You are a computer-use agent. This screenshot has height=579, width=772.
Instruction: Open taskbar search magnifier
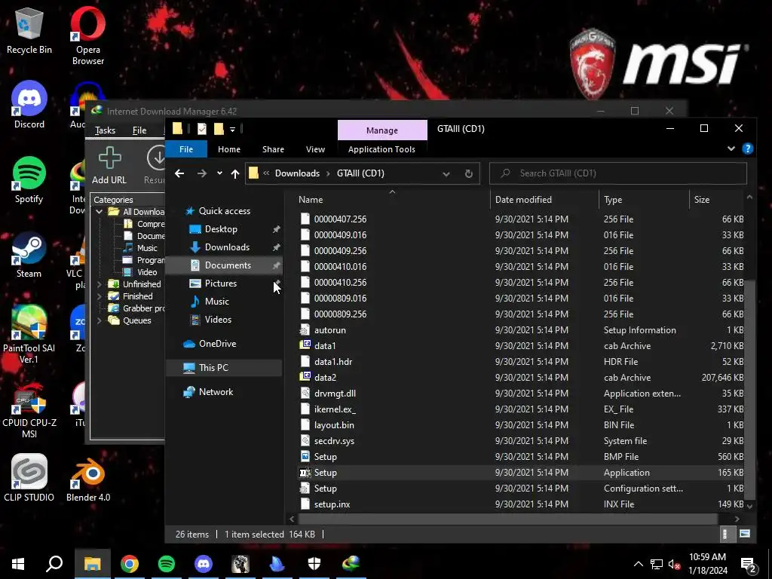coord(54,564)
